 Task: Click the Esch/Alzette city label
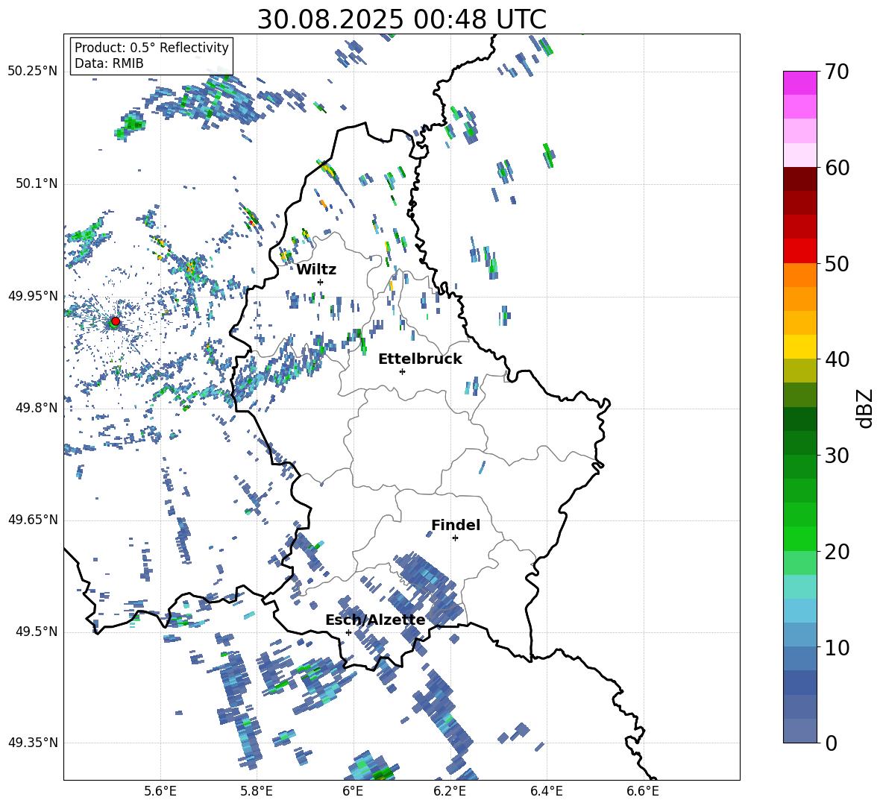point(375,620)
